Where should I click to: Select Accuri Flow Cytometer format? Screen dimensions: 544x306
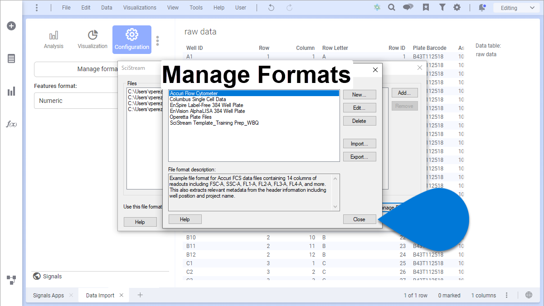coord(254,93)
